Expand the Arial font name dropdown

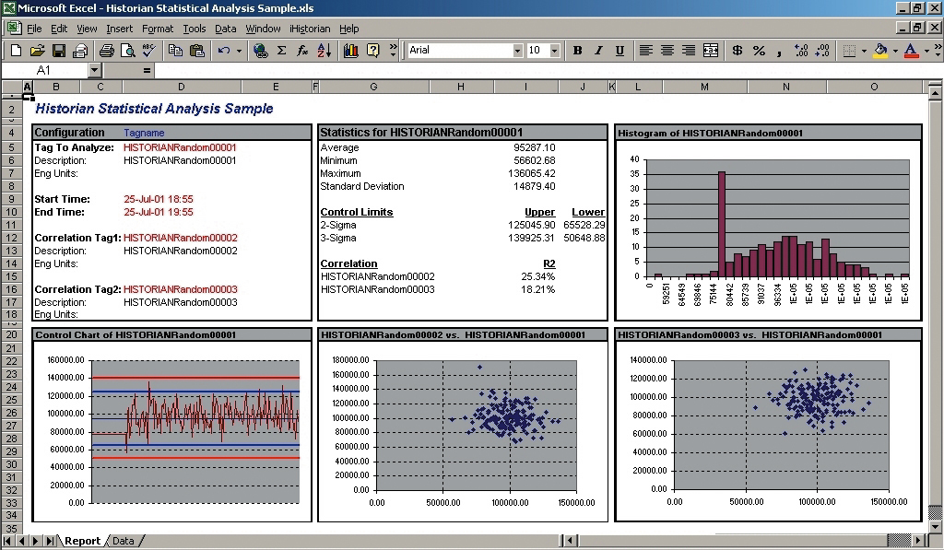pos(517,51)
